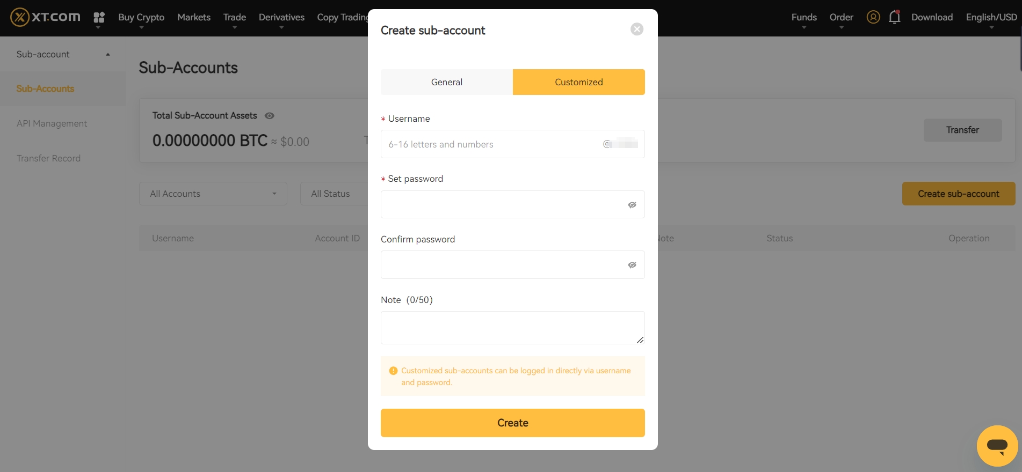Switch to API Management in the sidebar
The width and height of the screenshot is (1022, 472).
click(x=52, y=123)
